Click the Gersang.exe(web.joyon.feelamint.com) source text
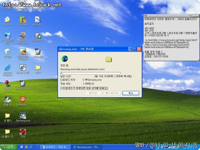The image size is (200, 150). [82, 69]
